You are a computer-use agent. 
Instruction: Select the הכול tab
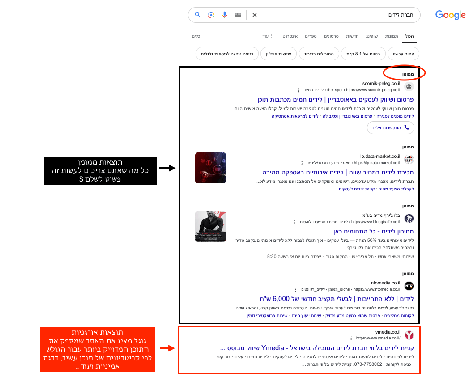click(409, 36)
